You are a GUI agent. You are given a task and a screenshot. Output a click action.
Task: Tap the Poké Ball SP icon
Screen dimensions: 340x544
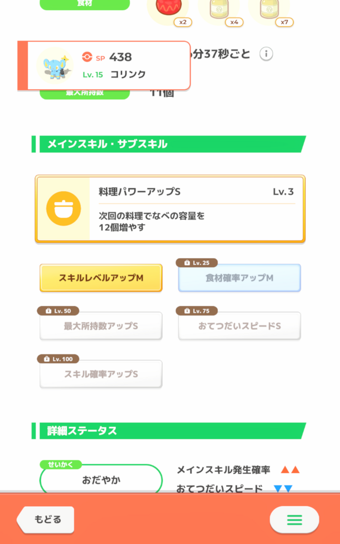coord(87,57)
